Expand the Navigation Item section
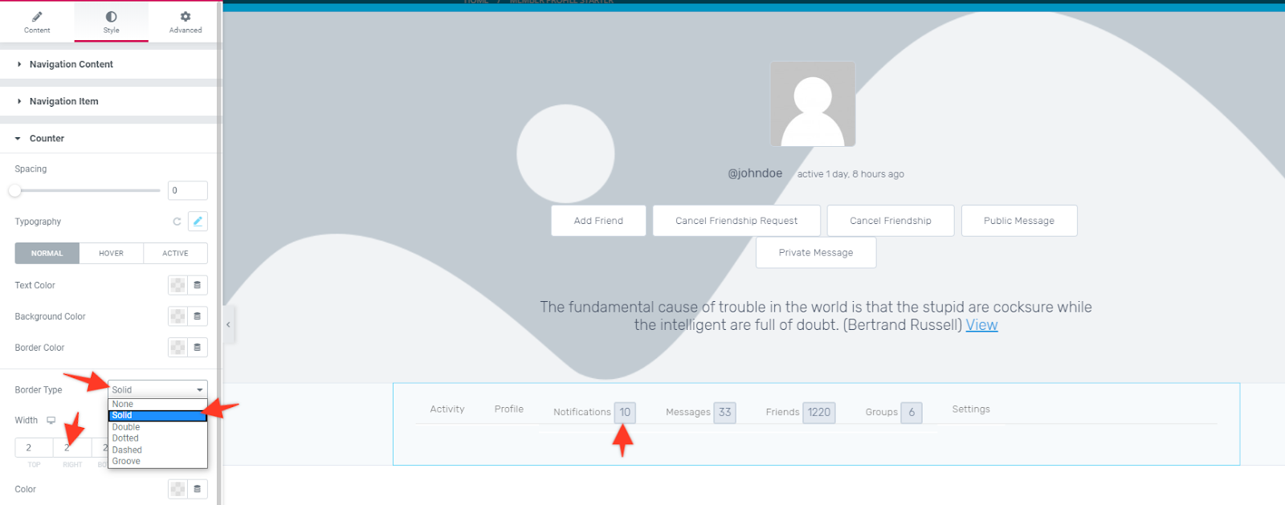Viewport: 1285px width, 505px height. point(108,101)
